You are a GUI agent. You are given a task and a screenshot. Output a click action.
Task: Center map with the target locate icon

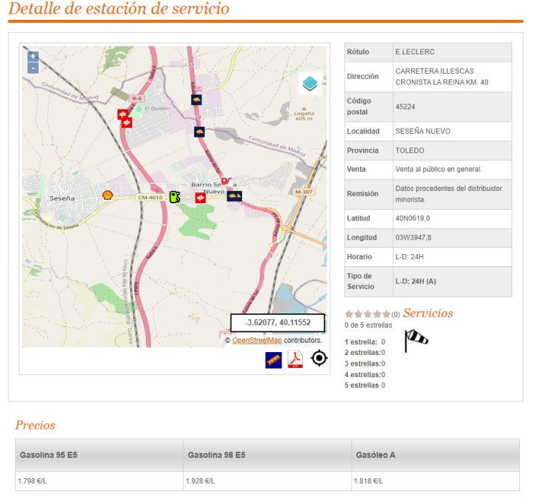click(319, 359)
